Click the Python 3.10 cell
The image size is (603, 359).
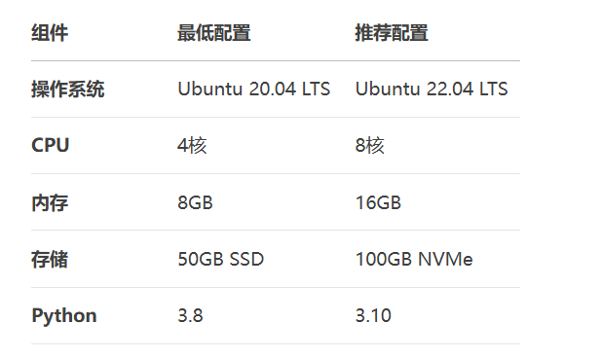click(373, 315)
